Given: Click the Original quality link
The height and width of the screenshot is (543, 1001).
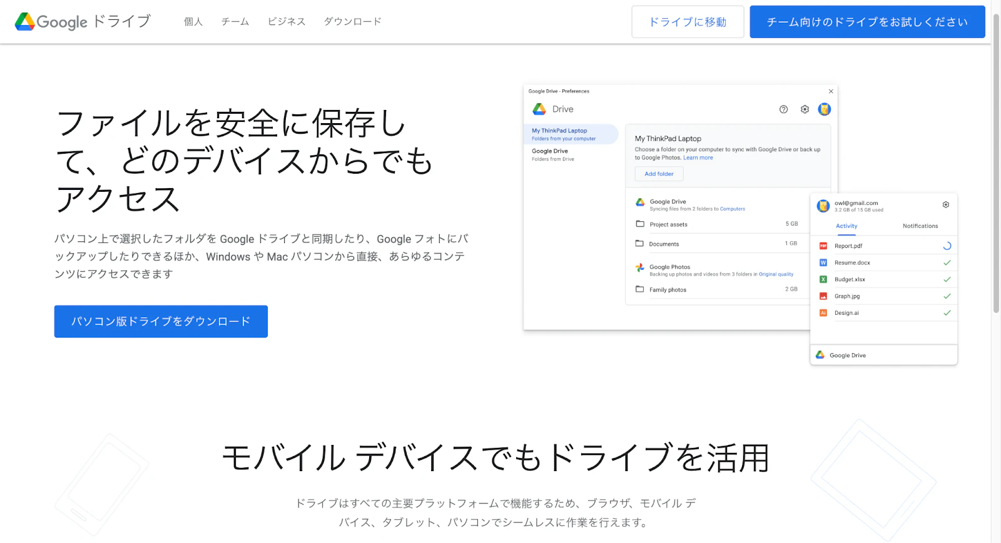Looking at the screenshot, I should pyautogui.click(x=776, y=274).
